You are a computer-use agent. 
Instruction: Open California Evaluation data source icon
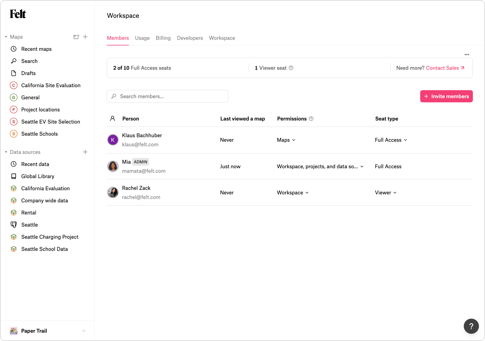[14, 188]
